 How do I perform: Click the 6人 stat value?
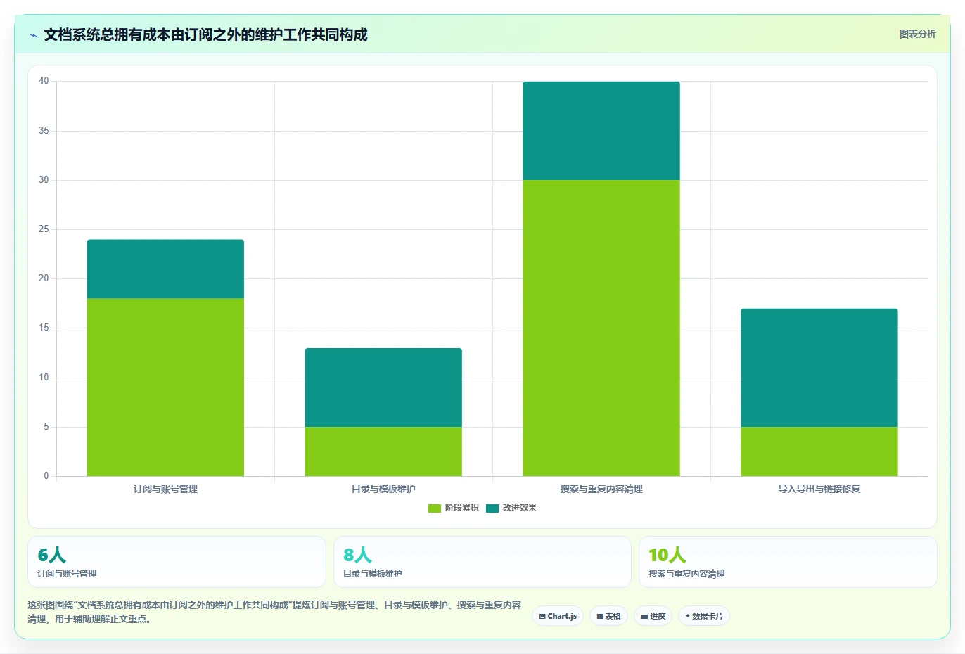click(x=51, y=555)
